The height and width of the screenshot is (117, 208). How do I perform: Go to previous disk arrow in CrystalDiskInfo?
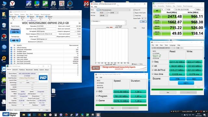coord(11,23)
